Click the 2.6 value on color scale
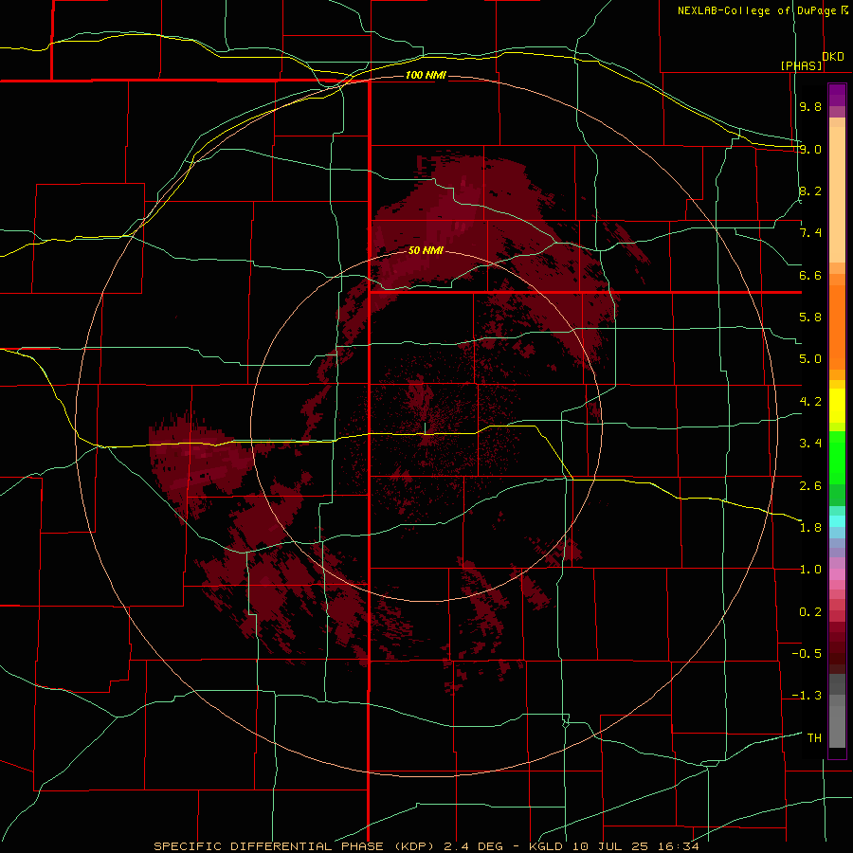This screenshot has height=853, width=853. [810, 485]
